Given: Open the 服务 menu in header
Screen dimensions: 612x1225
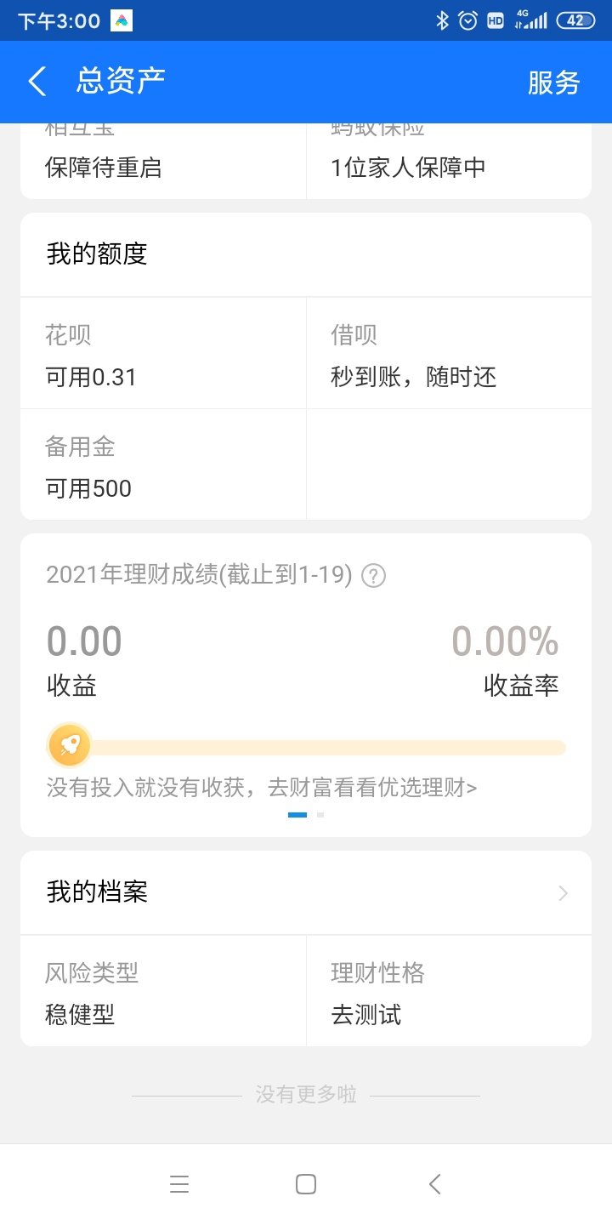Looking at the screenshot, I should [553, 83].
